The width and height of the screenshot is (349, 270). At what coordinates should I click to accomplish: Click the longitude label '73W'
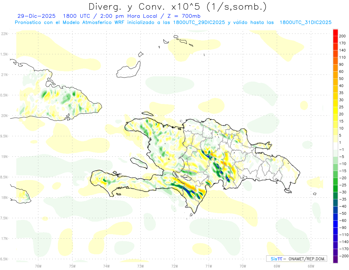(140, 266)
